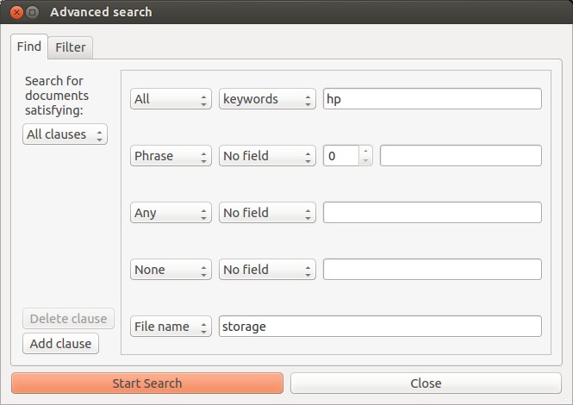The image size is (573, 405).
Task: Open the 'All' clause type dropdown
Action: coord(171,99)
